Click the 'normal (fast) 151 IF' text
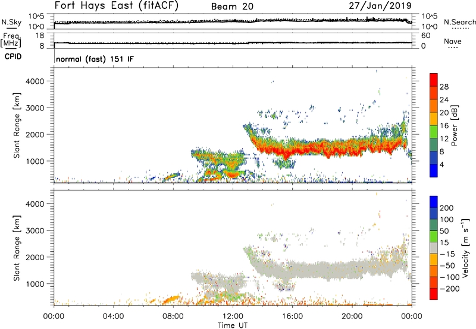Image resolution: width=476 pixels, height=329 pixels. tap(95, 59)
